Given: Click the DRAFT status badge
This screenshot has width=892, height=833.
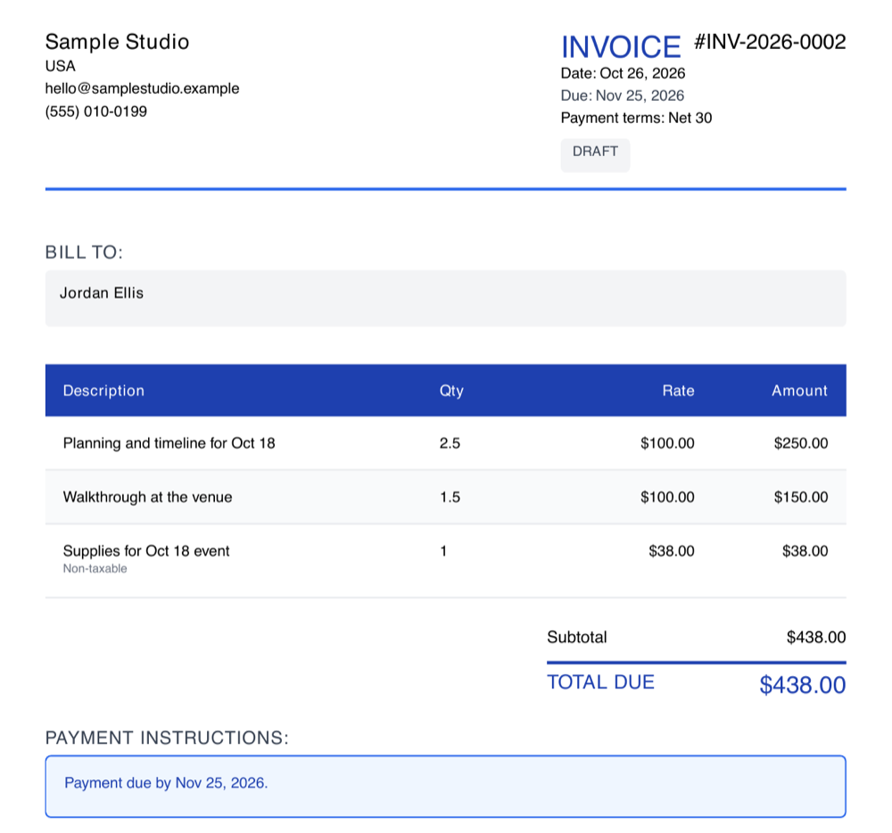Looking at the screenshot, I should click(x=595, y=154).
